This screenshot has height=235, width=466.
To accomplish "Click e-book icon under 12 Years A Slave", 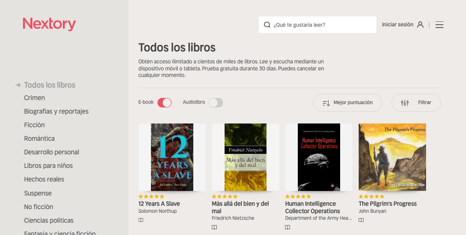I will (x=141, y=220).
